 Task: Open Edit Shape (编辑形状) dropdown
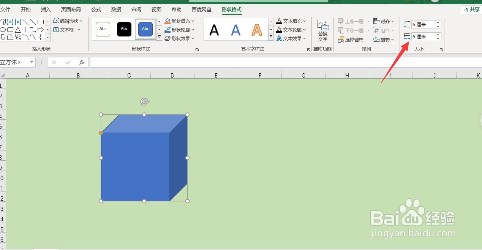click(x=68, y=21)
